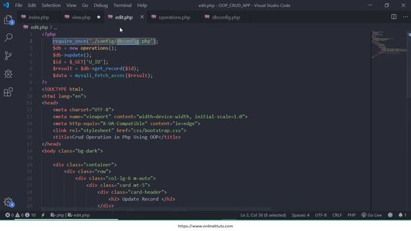
Task: Click the code minimap preview
Action: click(x=389, y=44)
